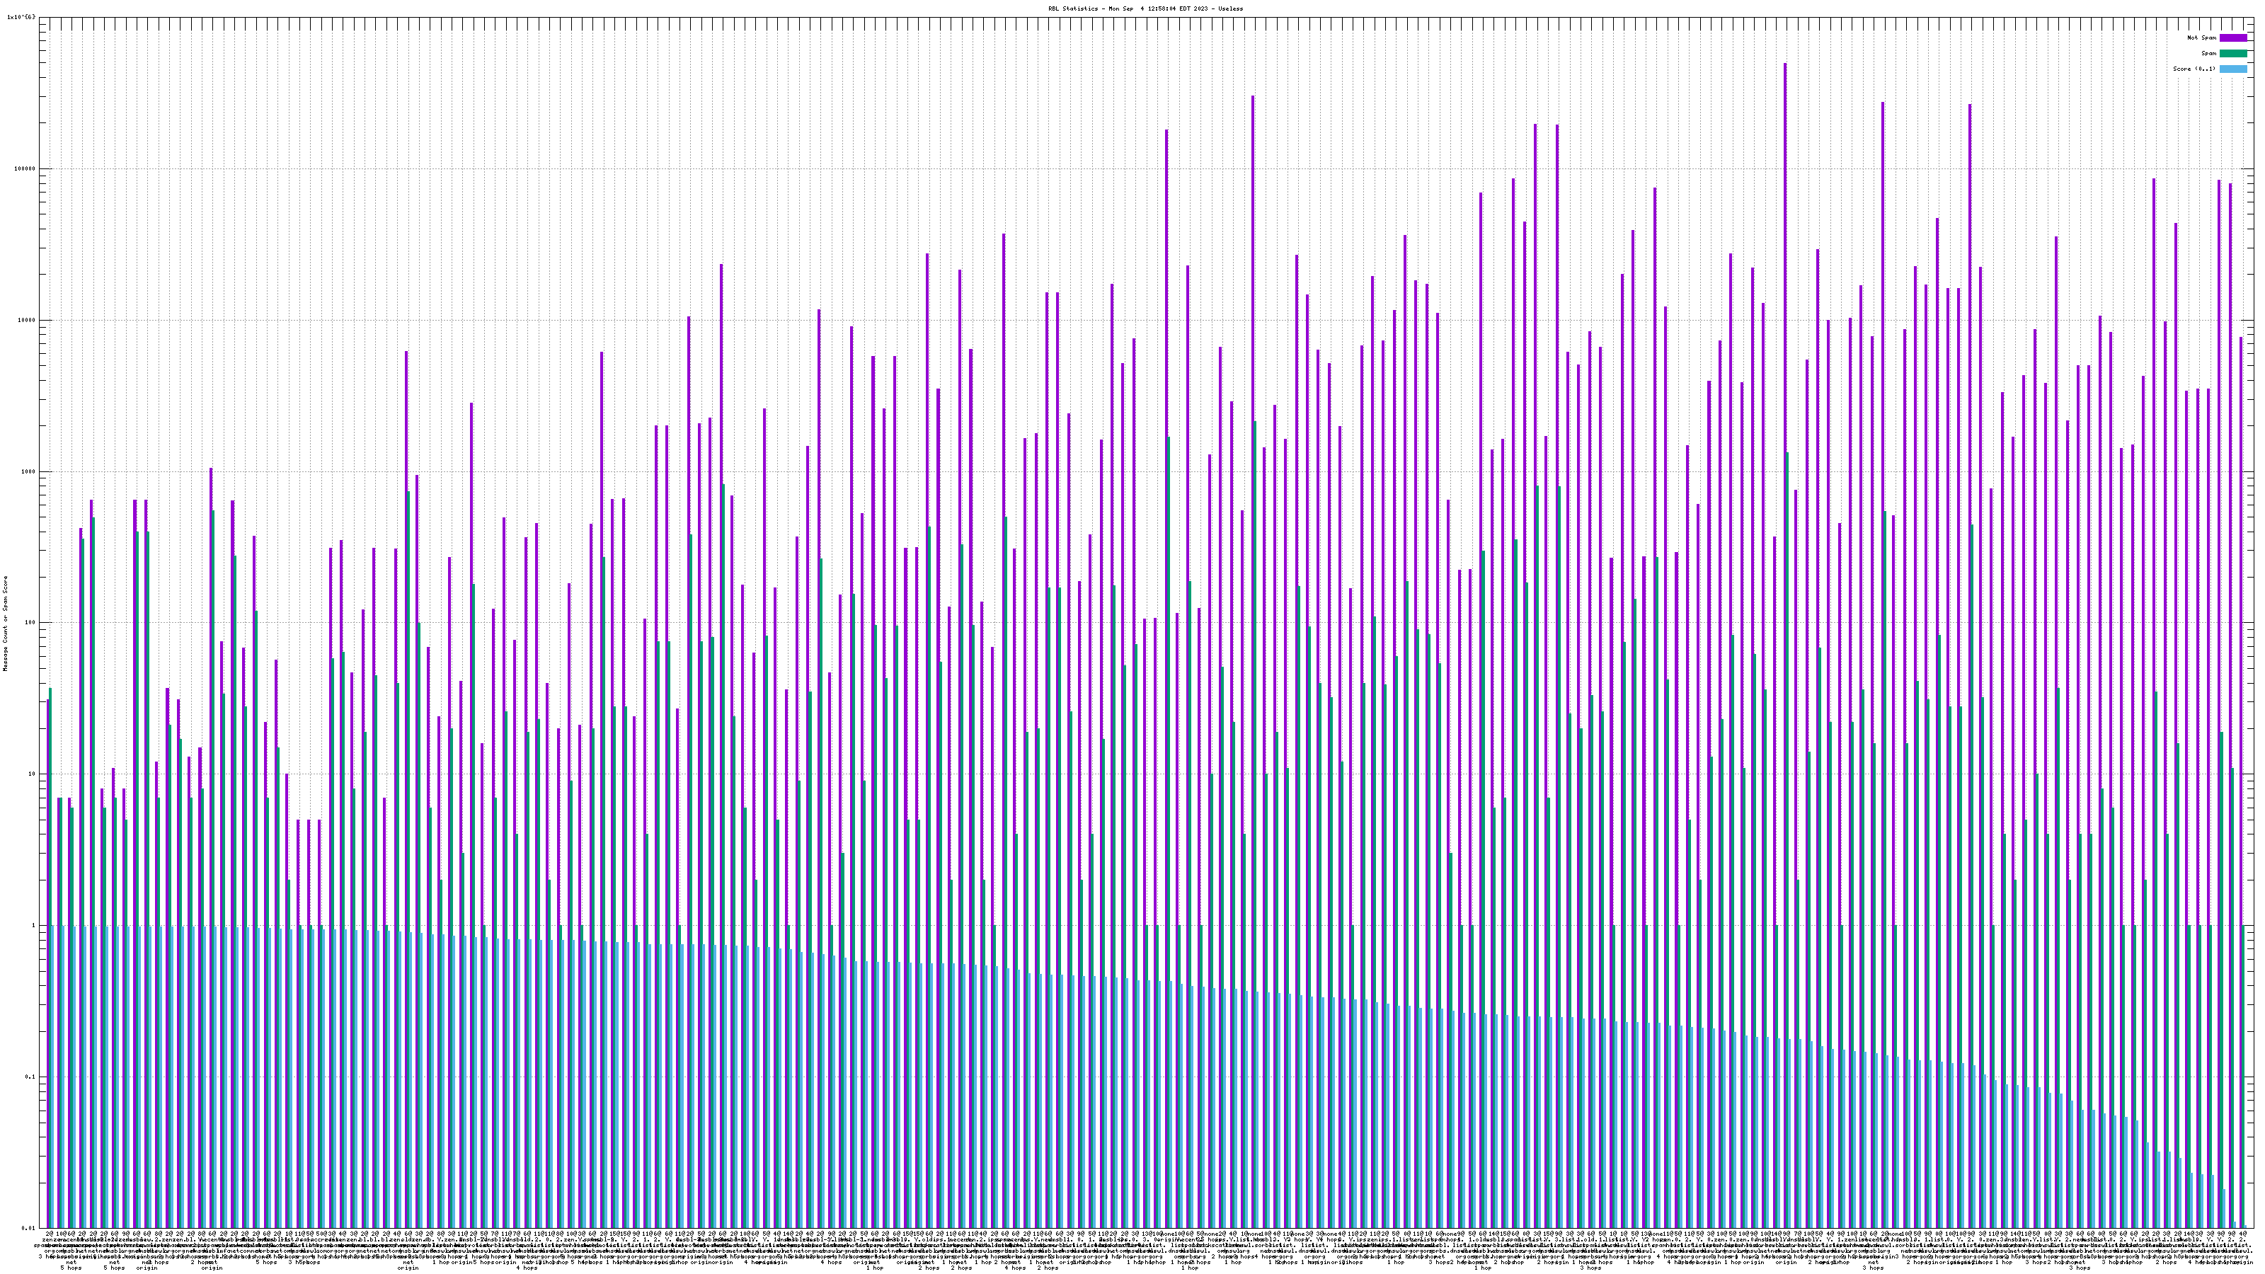Click the '100000' y-axis tick label

[25, 169]
